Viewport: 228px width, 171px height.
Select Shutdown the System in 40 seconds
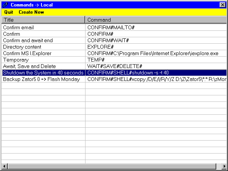(x=43, y=73)
